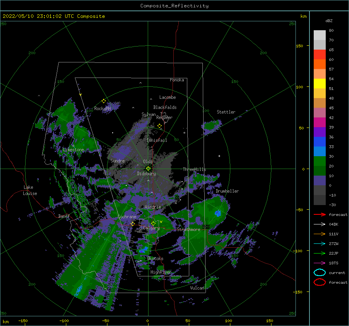
Task: Click the white asterisk marker above Limestone
Action: point(73,146)
